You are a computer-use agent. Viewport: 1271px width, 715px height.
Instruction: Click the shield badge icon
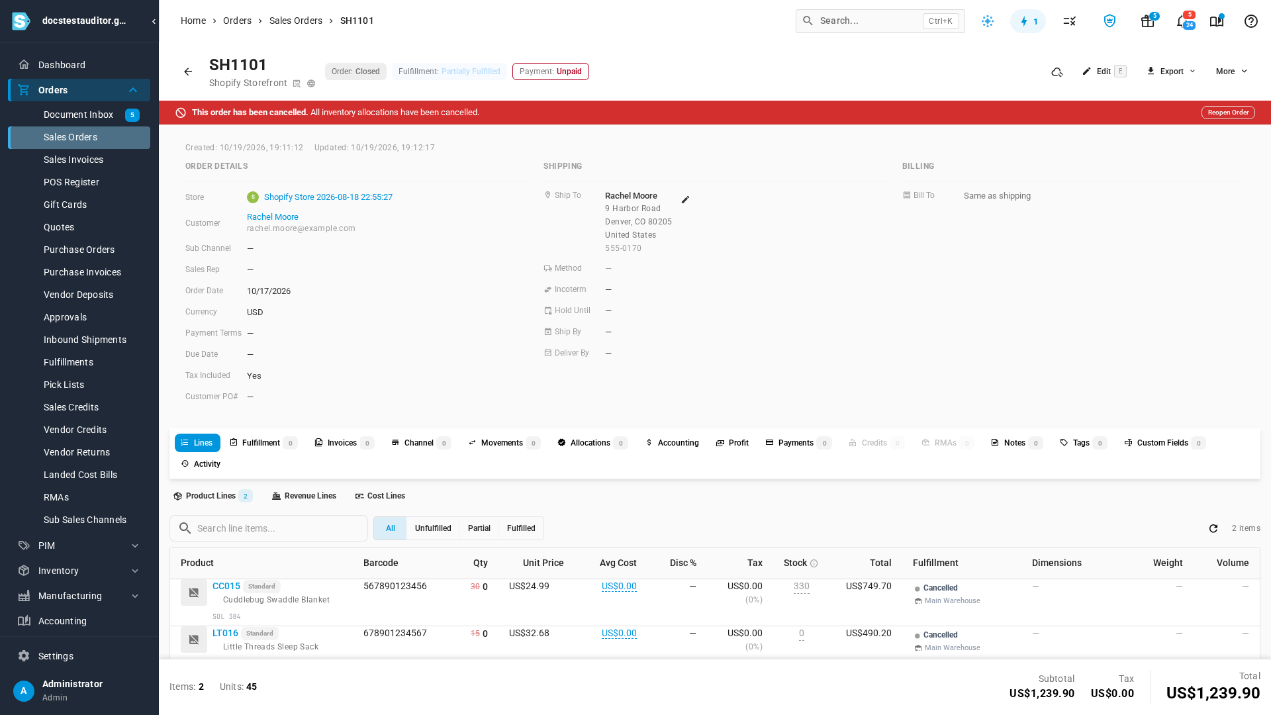pos(1109,21)
